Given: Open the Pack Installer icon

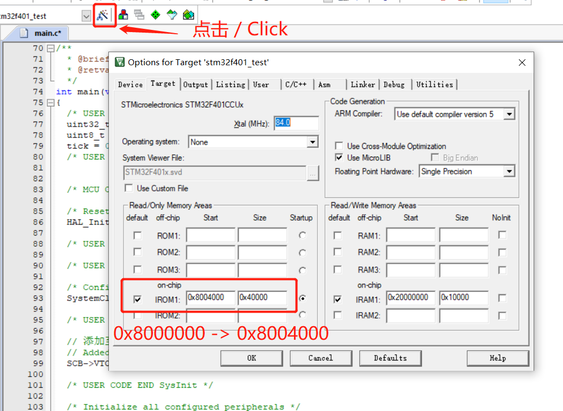Looking at the screenshot, I should click(188, 15).
